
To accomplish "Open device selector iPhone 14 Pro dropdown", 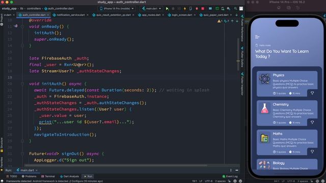I will click(x=117, y=9).
